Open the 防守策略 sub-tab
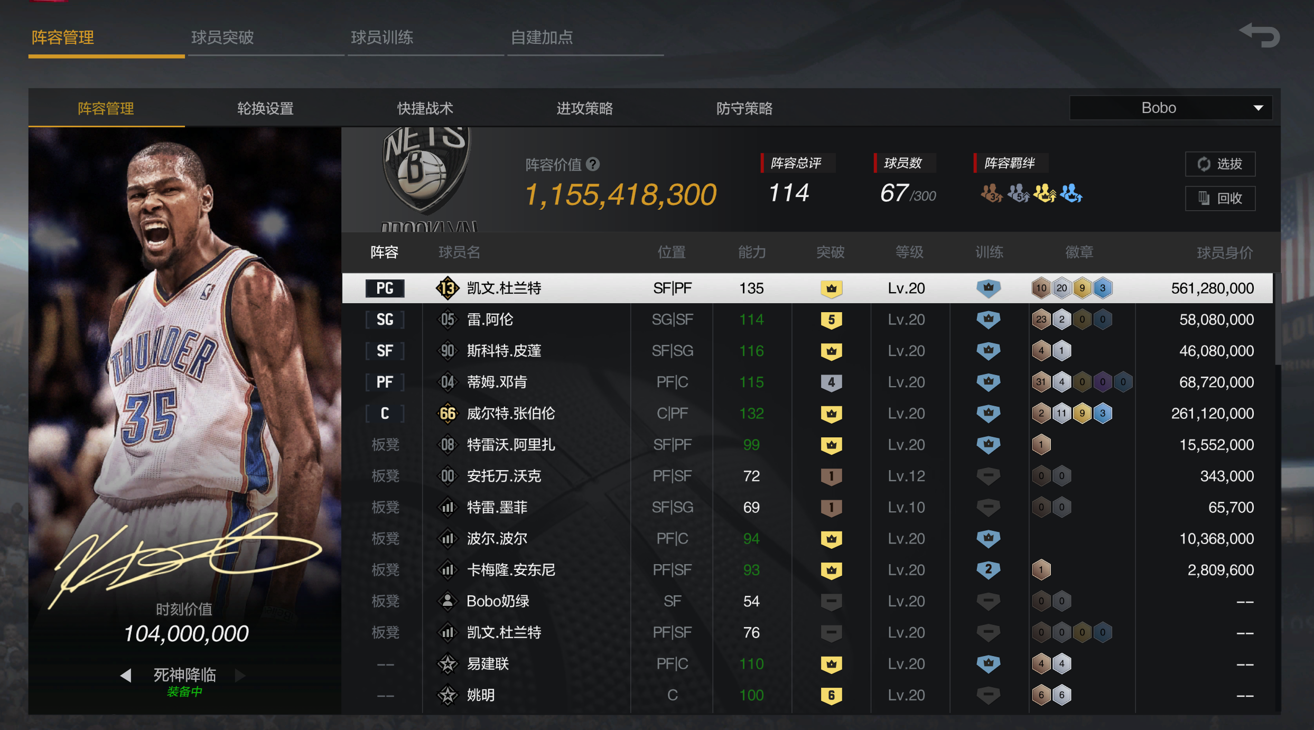This screenshot has width=1314, height=730. [744, 108]
